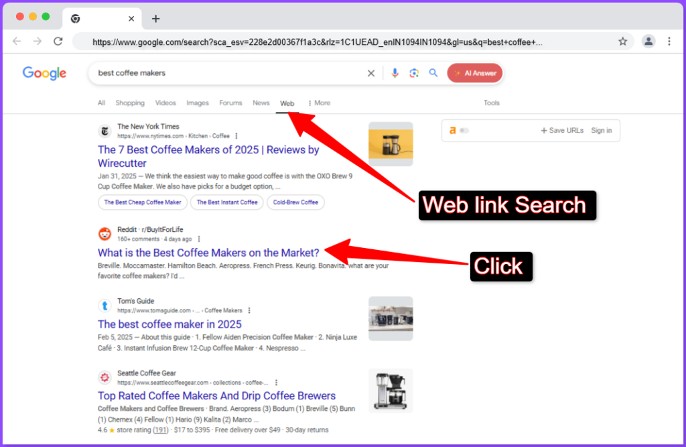The width and height of the screenshot is (686, 447).
Task: Switch to the Forums tab
Action: 230,103
